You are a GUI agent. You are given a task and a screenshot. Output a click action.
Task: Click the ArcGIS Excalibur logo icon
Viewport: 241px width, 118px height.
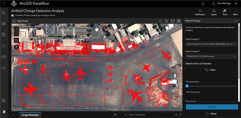(14, 3)
